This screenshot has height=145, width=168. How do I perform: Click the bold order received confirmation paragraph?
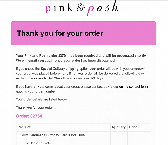tap(81, 58)
